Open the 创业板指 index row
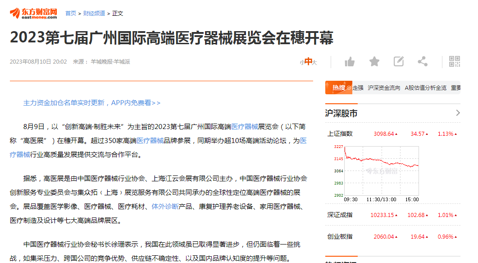 point(340,237)
